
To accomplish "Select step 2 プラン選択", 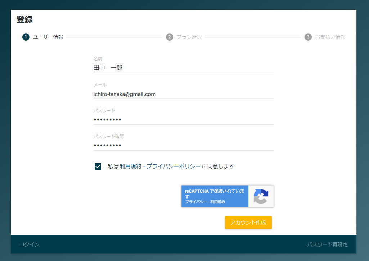I will (x=184, y=37).
